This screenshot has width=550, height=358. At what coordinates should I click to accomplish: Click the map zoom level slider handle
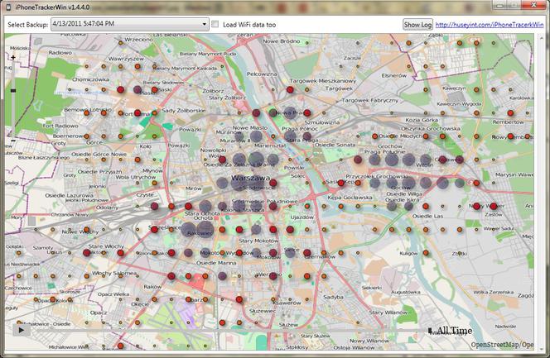tap(13, 91)
